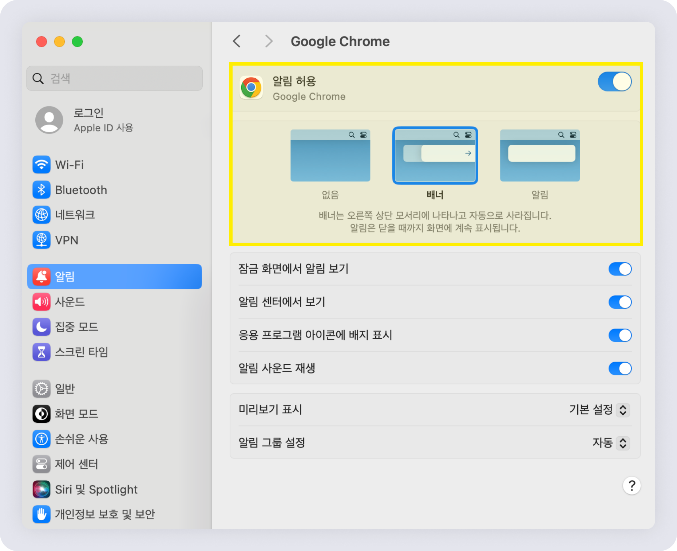
Task: Open Wi-Fi settings via its icon
Action: click(x=41, y=165)
